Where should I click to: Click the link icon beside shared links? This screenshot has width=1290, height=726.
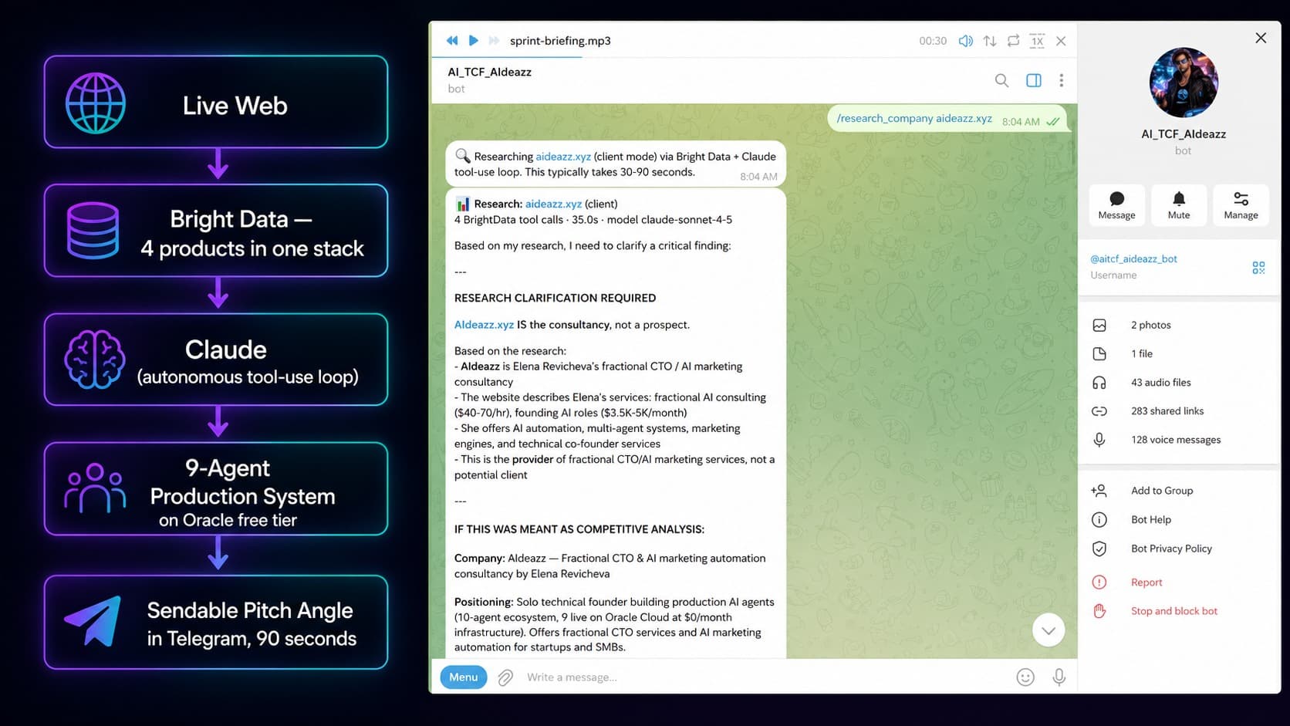[x=1099, y=411]
